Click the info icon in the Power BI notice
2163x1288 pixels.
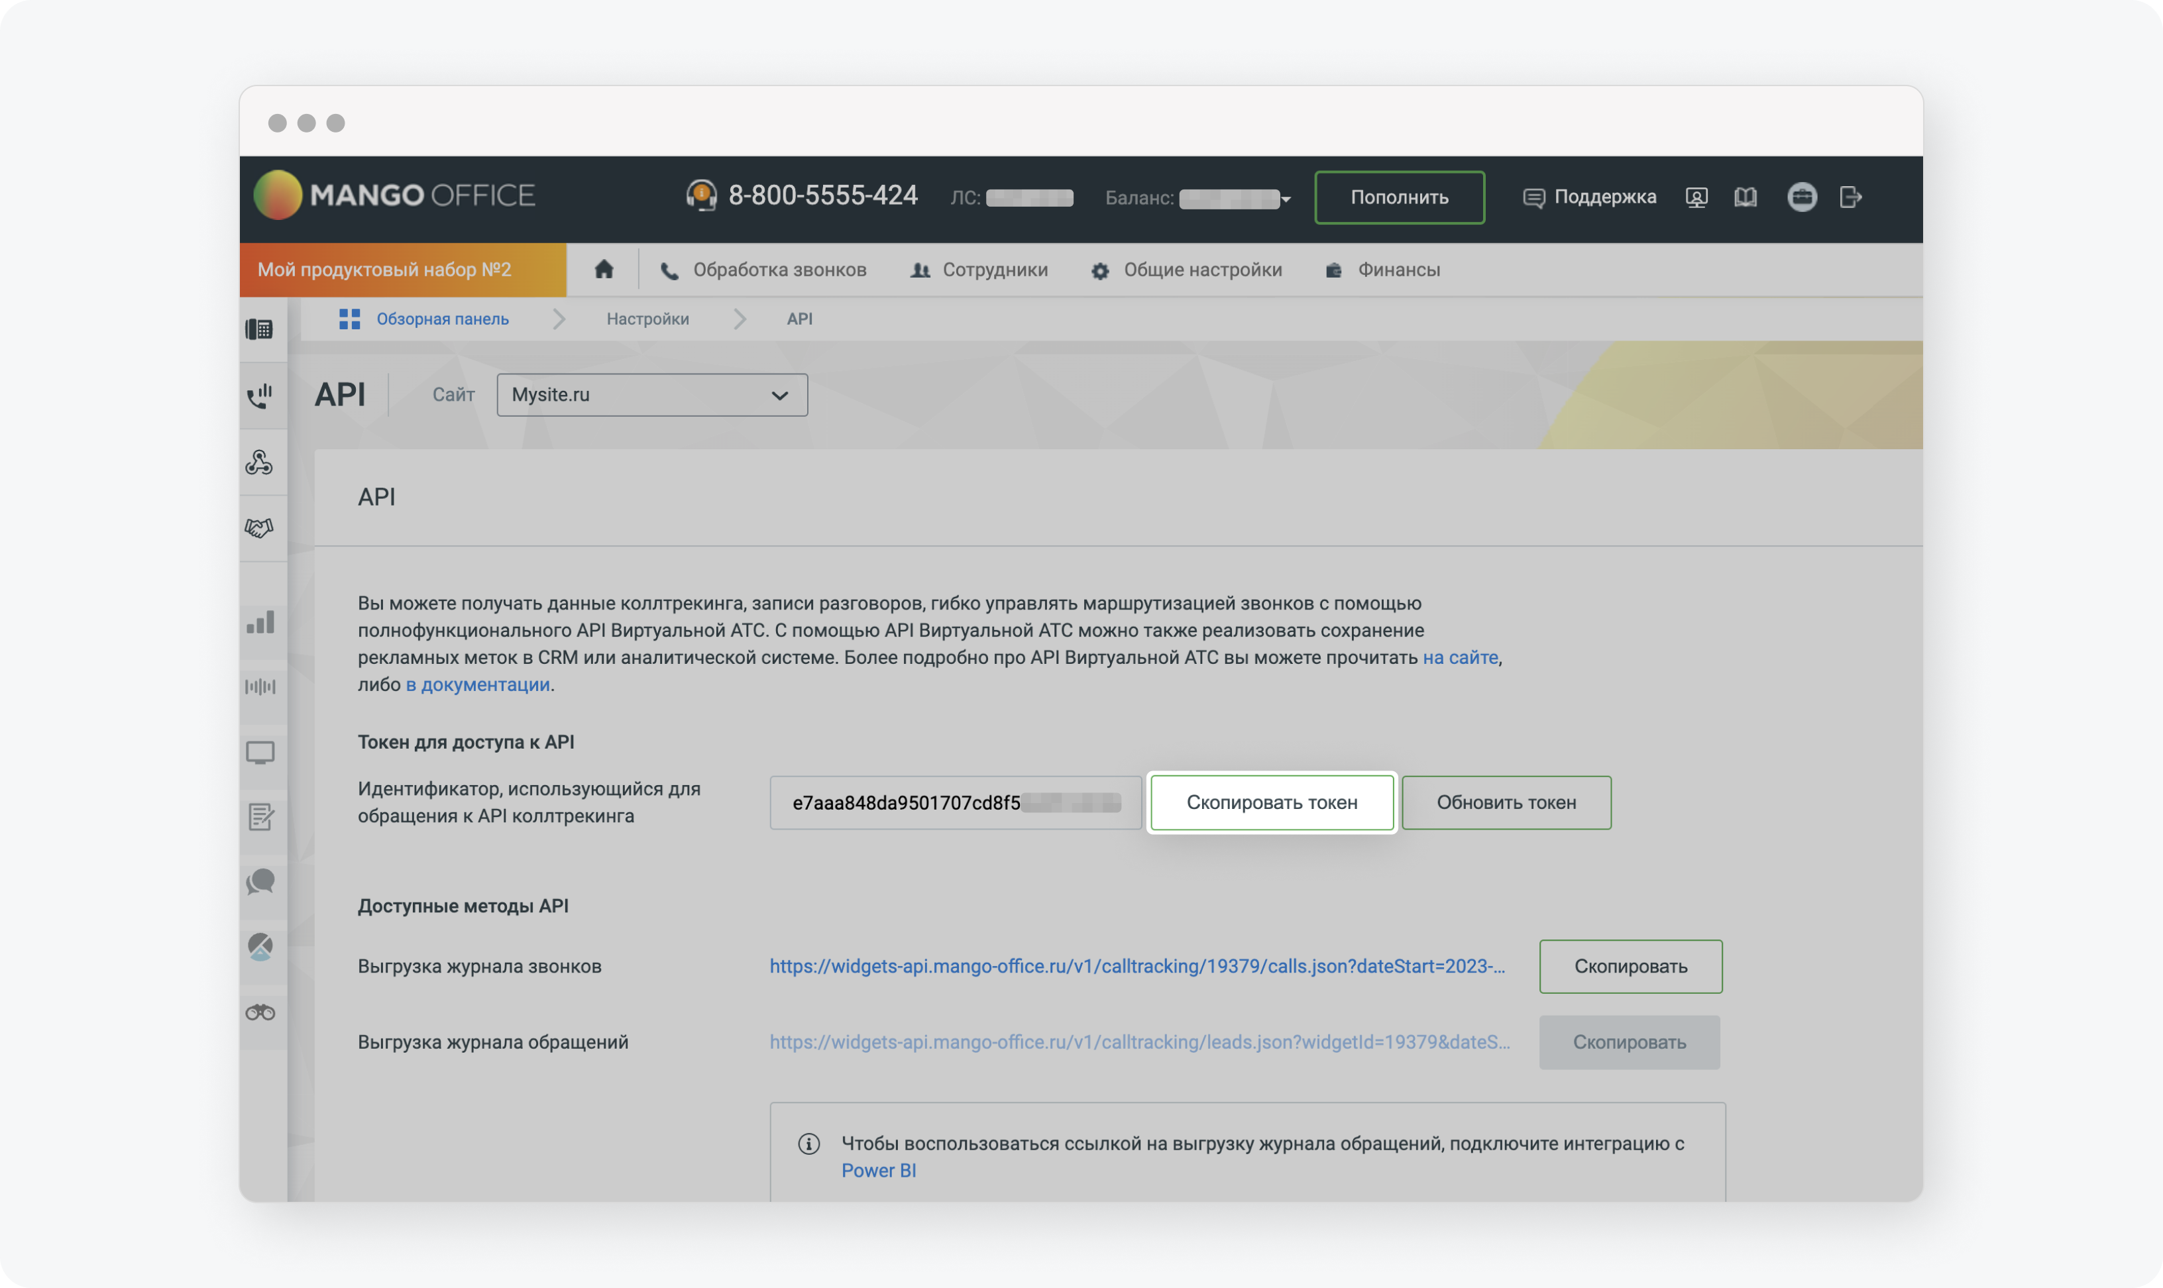pos(809,1143)
